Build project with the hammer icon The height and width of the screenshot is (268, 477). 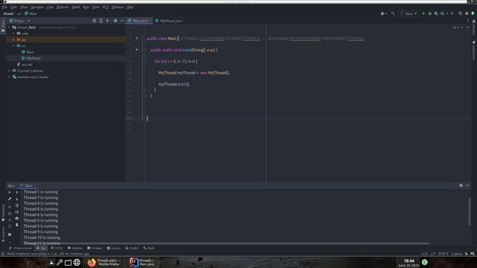393,13
